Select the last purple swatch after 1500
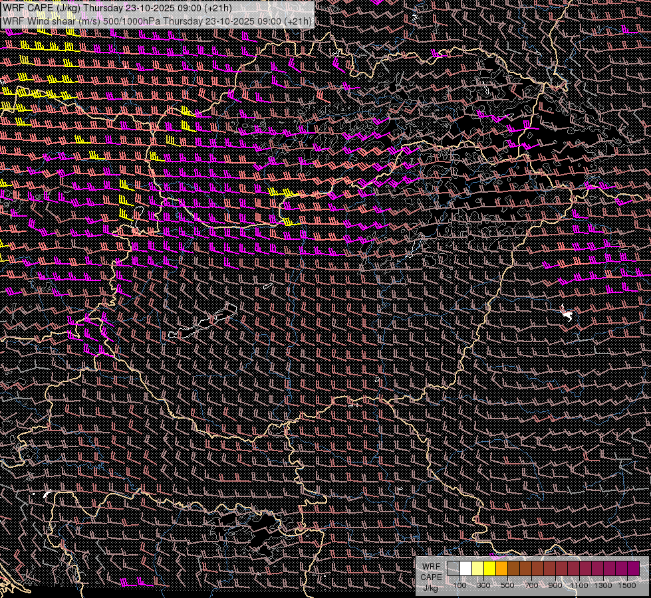The image size is (651, 598). coord(634,569)
